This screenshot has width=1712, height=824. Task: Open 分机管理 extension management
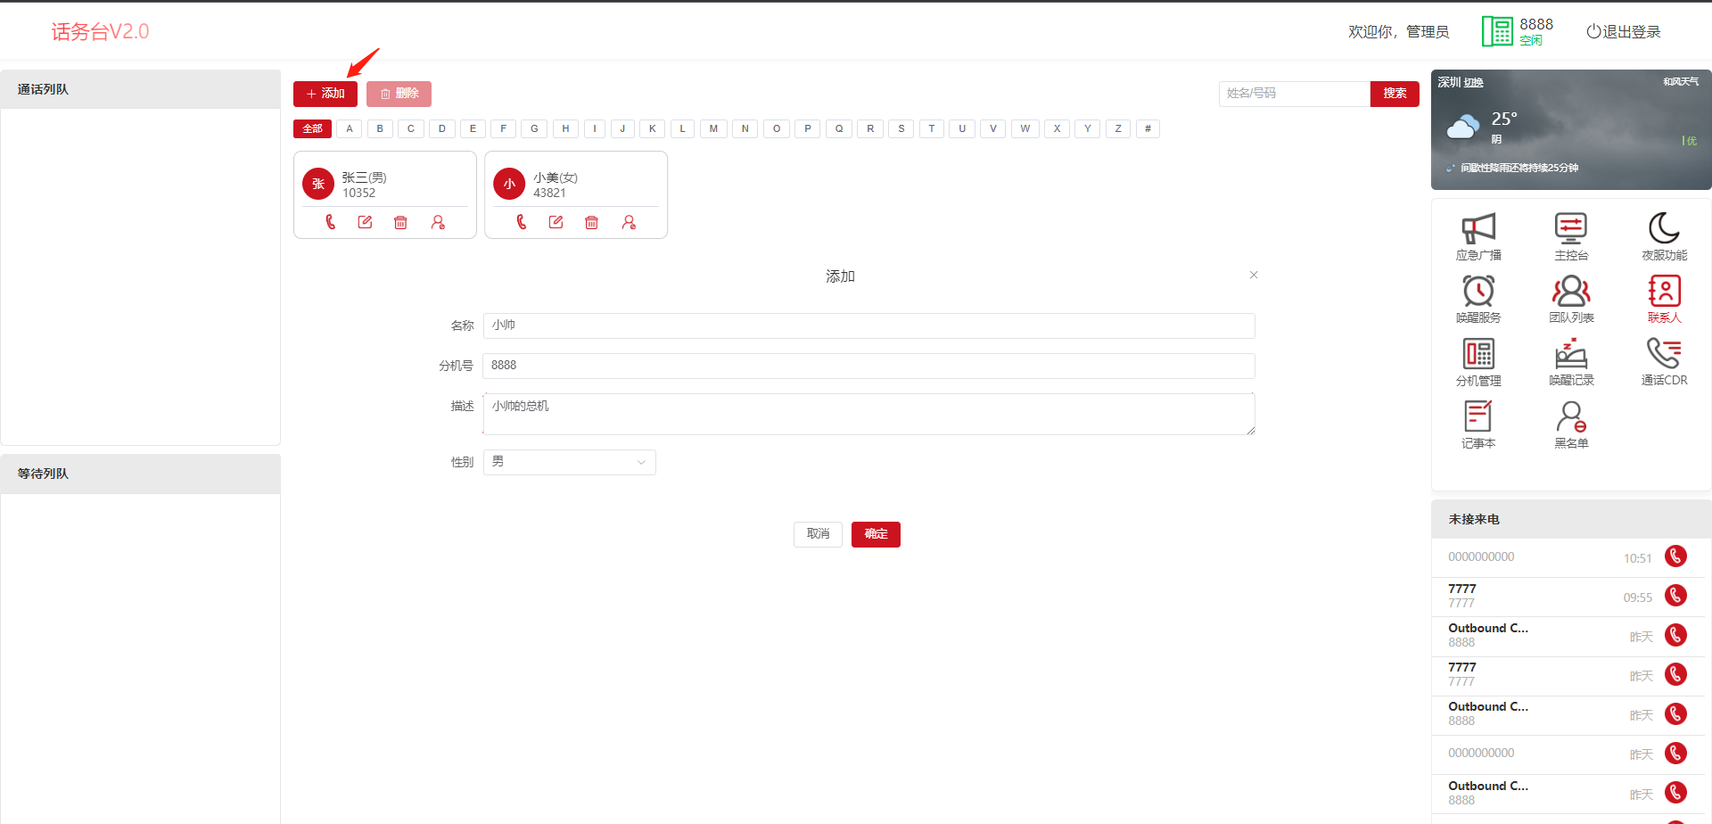(x=1477, y=361)
